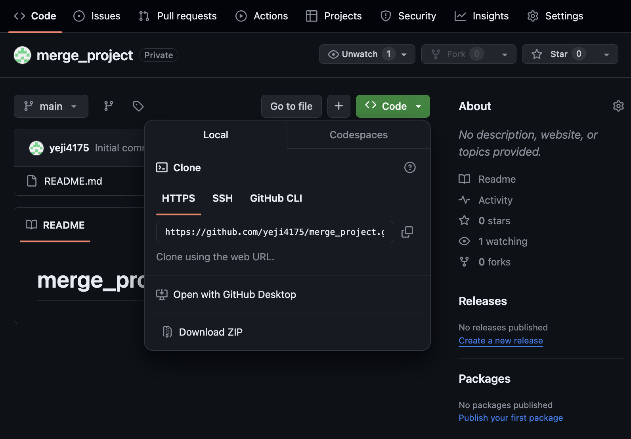Open the 1 watching link

(x=503, y=241)
